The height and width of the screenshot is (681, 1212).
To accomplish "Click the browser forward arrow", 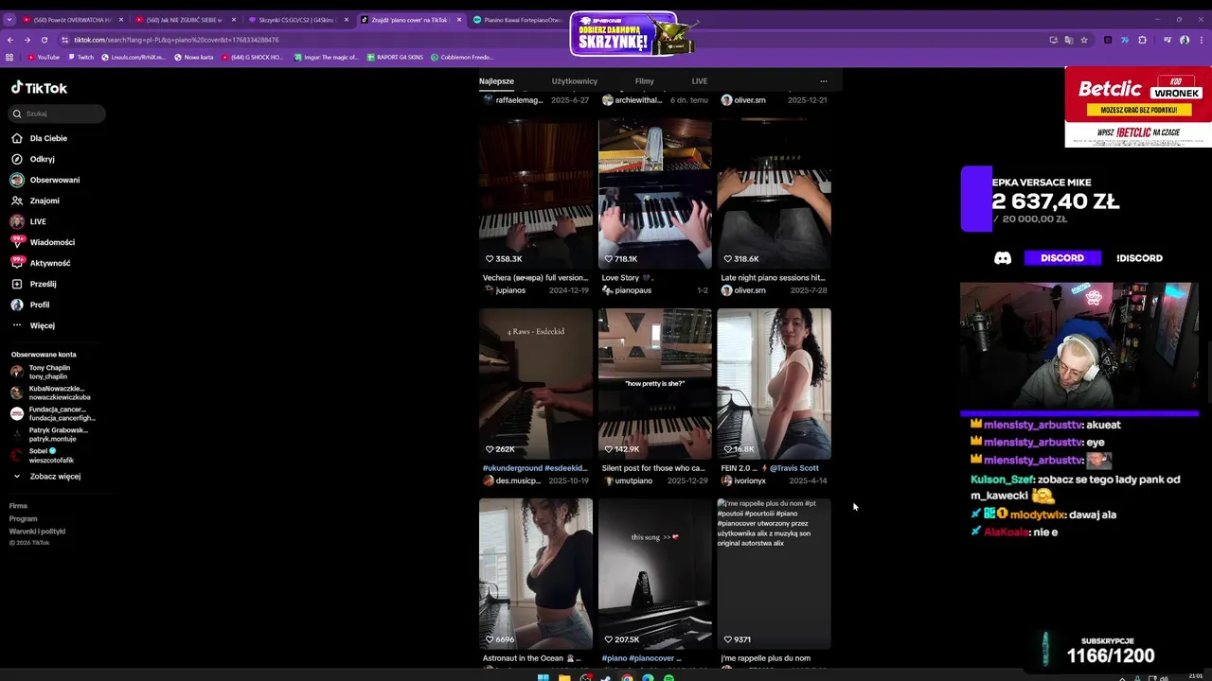I will pyautogui.click(x=27, y=40).
